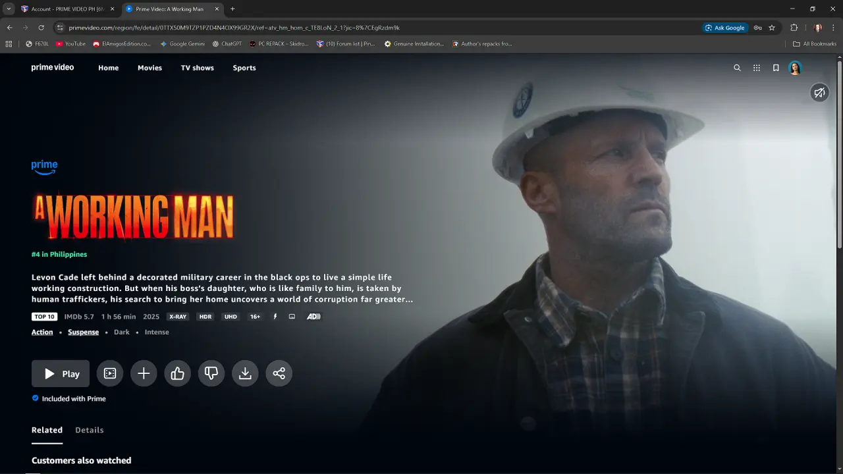The height and width of the screenshot is (474, 843).
Task: Open Chrome profile avatar
Action: coord(817,28)
